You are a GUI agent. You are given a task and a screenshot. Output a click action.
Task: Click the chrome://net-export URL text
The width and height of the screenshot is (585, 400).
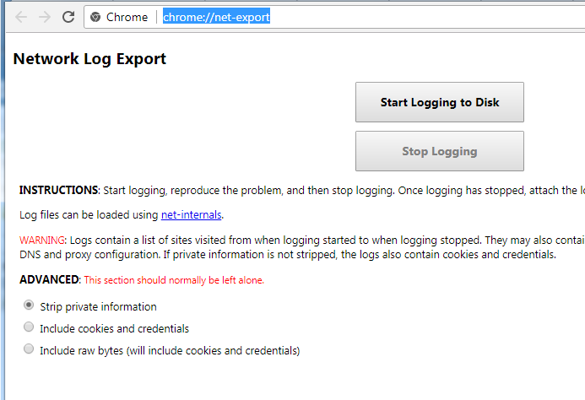coord(216,17)
